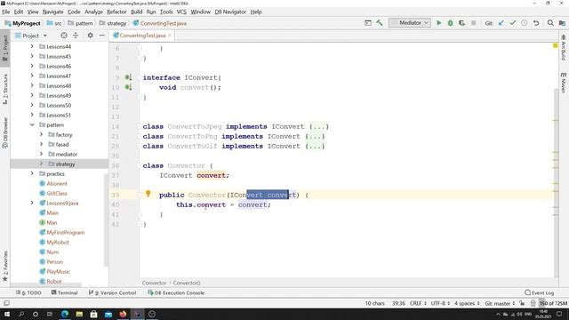Click the Git: master branch widget
This screenshot has width=569, height=320.
point(500,303)
